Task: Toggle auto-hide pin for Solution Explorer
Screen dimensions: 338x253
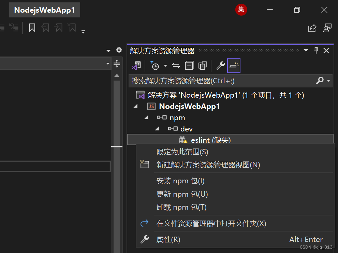Action: 316,51
